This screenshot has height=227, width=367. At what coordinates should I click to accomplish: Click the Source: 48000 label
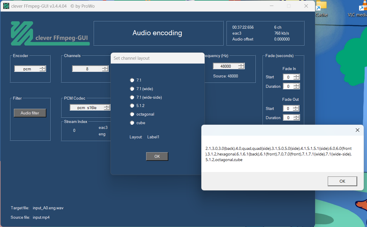click(226, 76)
